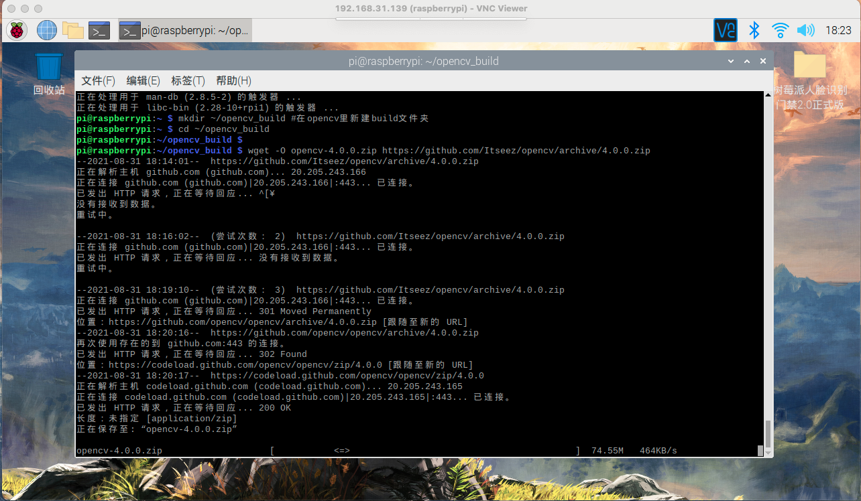Click the '302 Found' response line
This screenshot has height=501, width=861.
click(x=192, y=354)
